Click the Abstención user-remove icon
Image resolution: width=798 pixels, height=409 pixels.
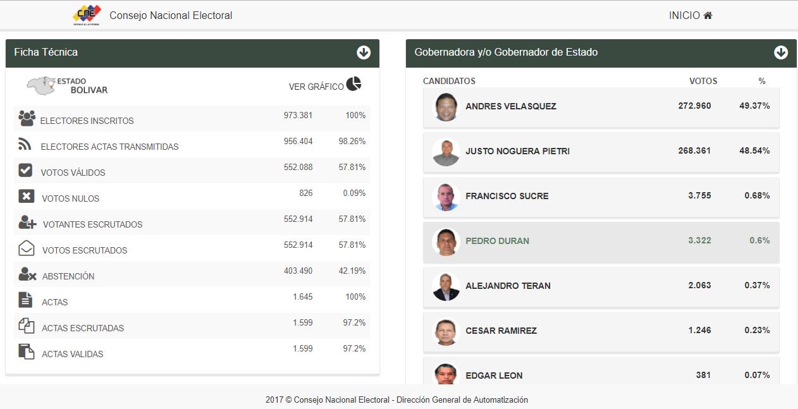(27, 274)
